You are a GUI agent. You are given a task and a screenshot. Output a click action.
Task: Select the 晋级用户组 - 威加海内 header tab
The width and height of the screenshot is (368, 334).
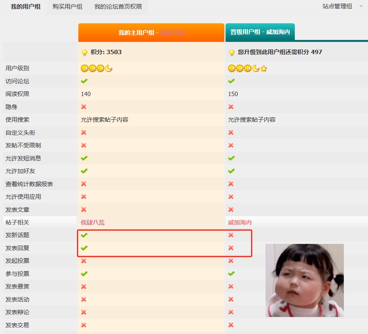(260, 32)
